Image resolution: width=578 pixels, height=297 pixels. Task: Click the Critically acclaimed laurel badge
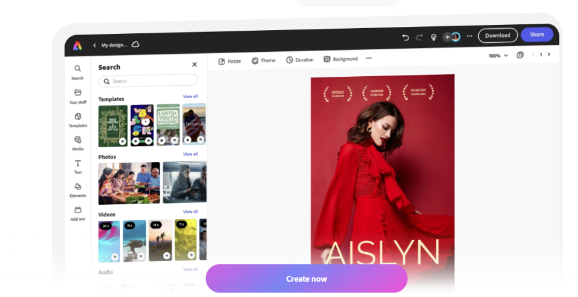[338, 93]
